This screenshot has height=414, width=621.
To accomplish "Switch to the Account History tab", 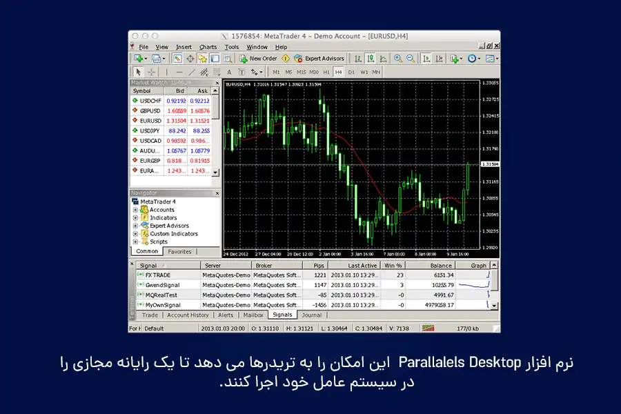I will [x=188, y=315].
